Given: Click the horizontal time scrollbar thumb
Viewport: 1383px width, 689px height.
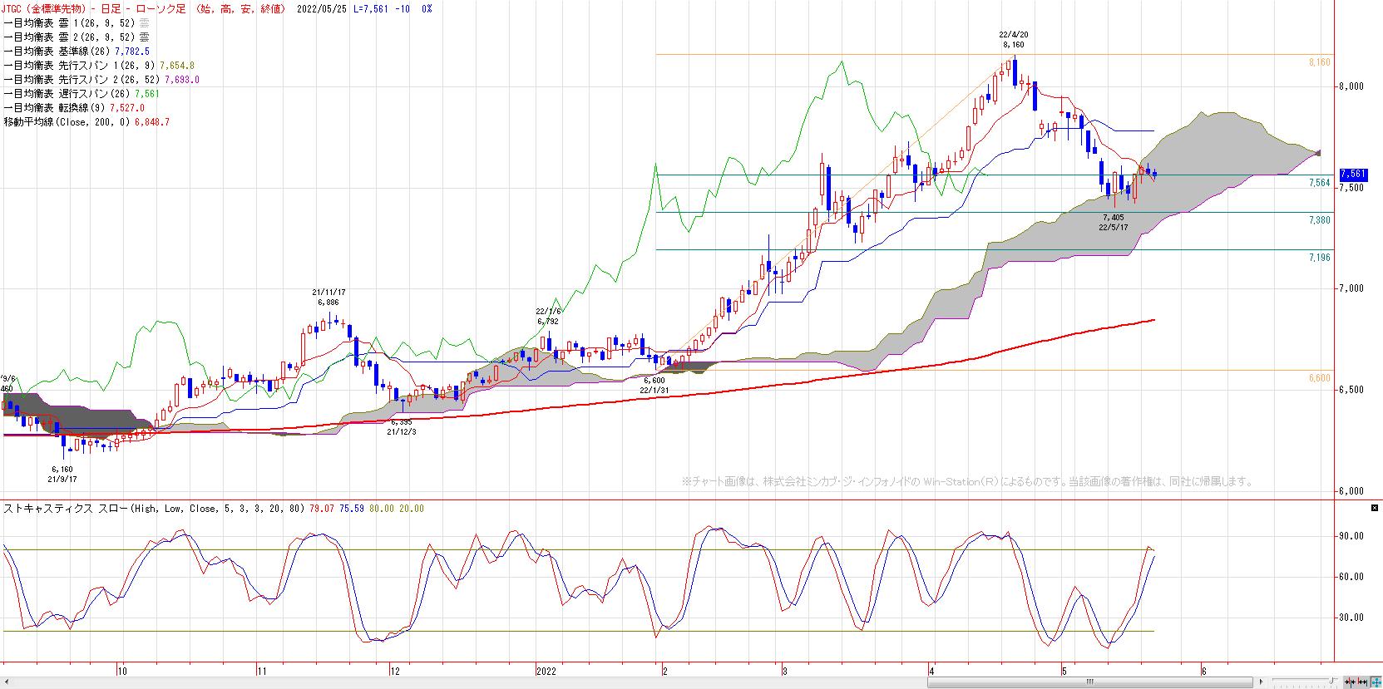Looking at the screenshot, I should pyautogui.click(x=1089, y=681).
